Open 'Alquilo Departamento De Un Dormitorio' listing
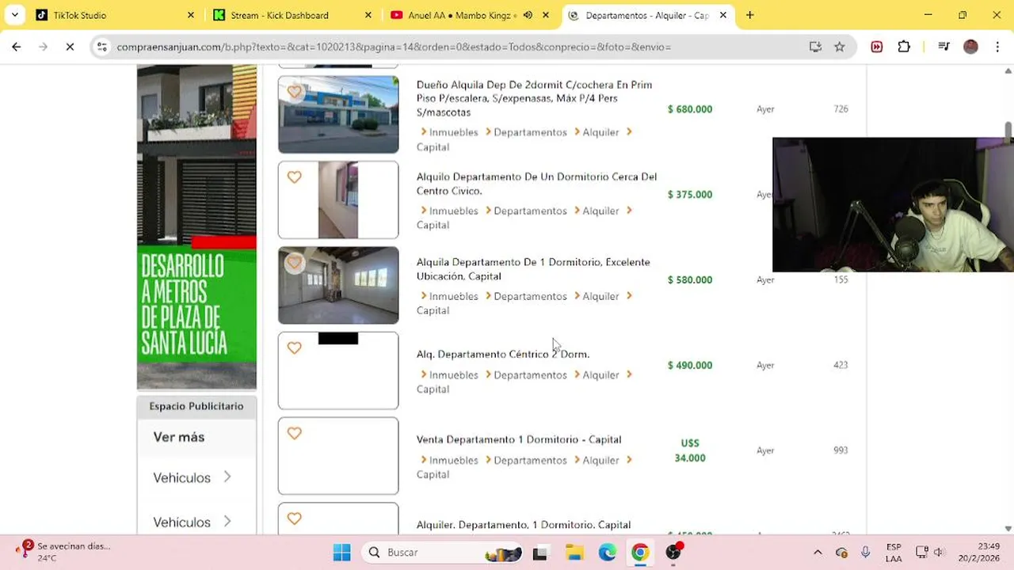This screenshot has height=570, width=1014. pos(536,184)
